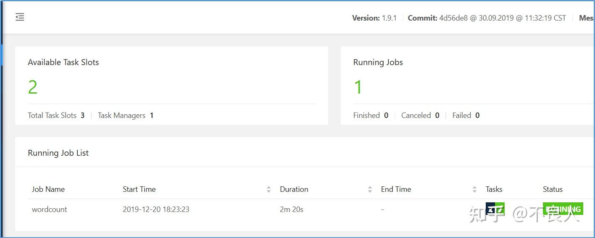Click the End Time sort arrows

(x=474, y=189)
